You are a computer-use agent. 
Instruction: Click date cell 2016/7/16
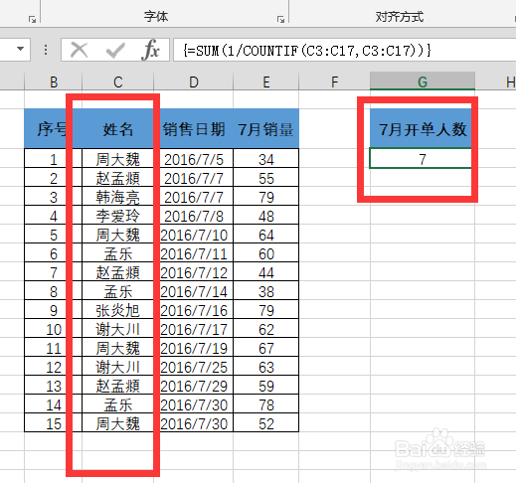(194, 310)
